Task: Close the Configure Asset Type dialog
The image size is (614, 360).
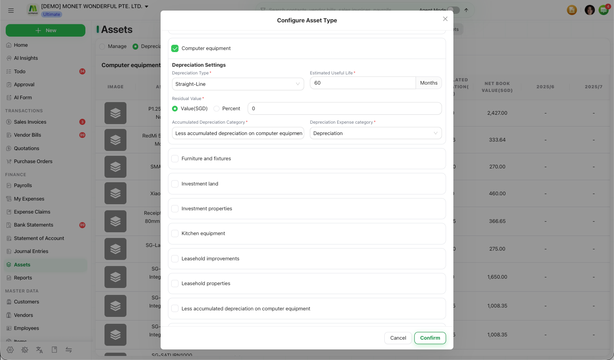Action: 445,19
